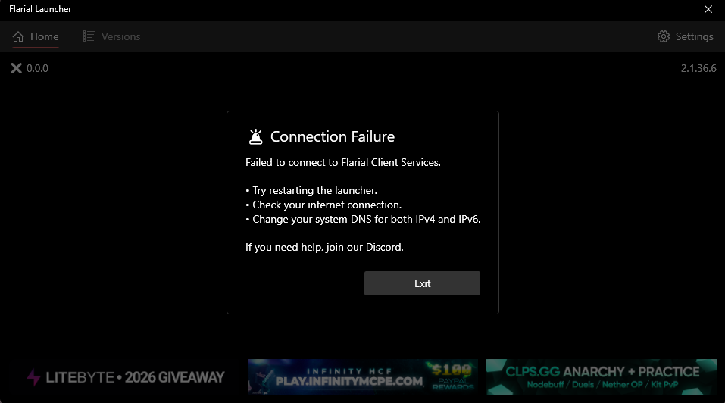This screenshot has width=725, height=403.
Task: Switch to the Versions tab label
Action: tap(120, 36)
